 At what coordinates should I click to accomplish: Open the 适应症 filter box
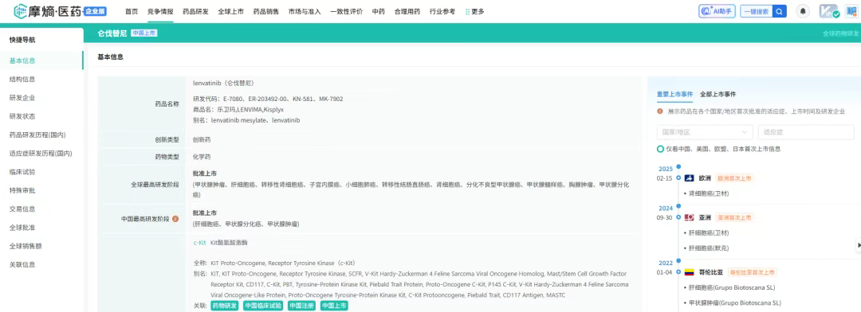805,132
